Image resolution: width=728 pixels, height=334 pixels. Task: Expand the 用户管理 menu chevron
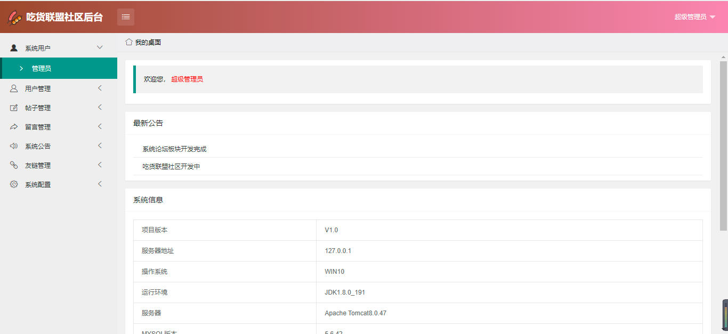(100, 88)
